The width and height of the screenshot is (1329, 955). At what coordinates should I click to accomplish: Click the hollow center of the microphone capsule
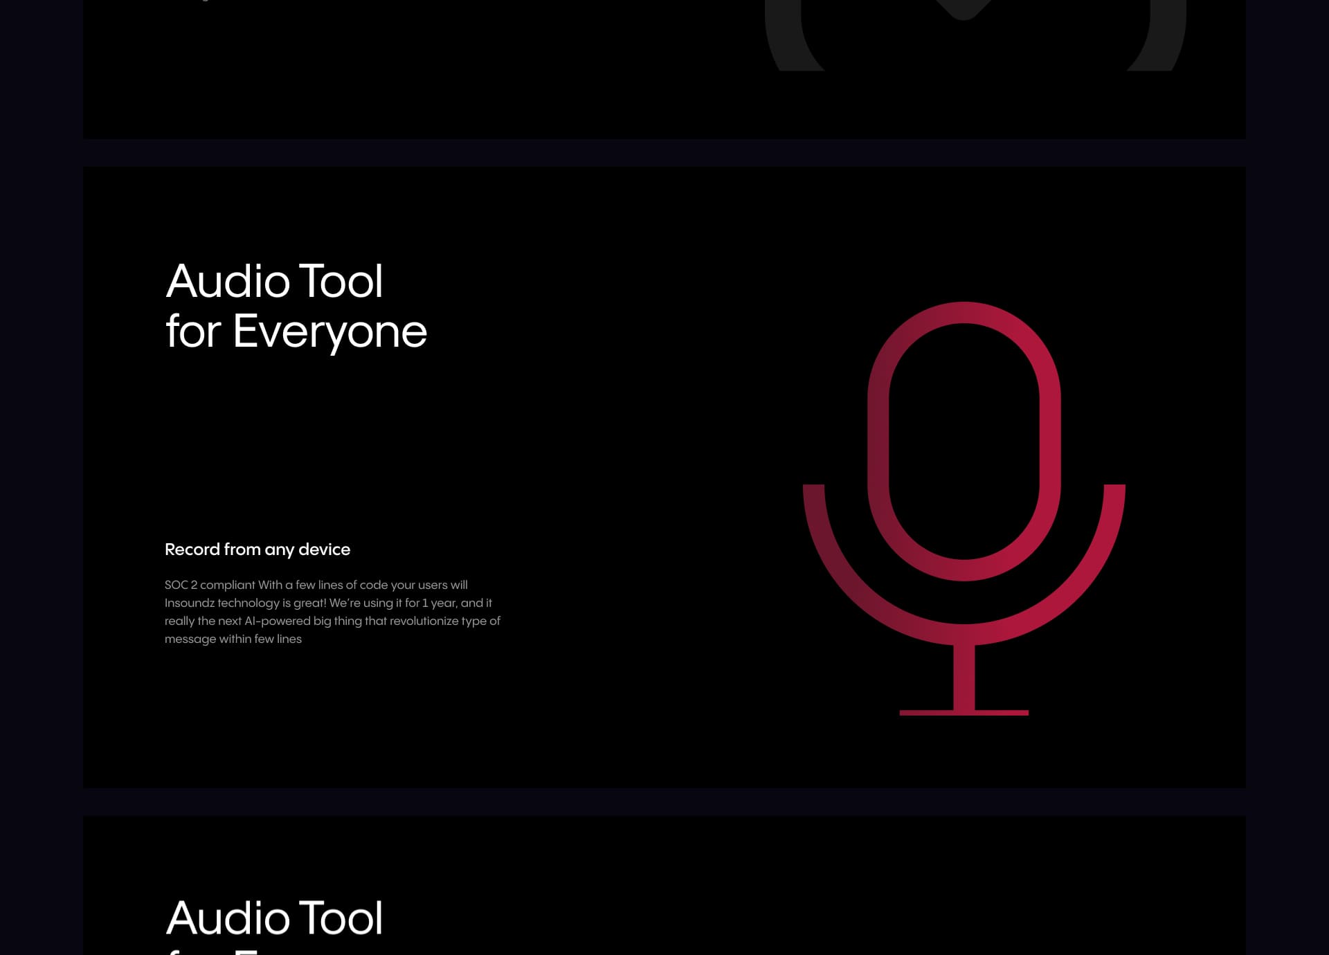tap(964, 441)
